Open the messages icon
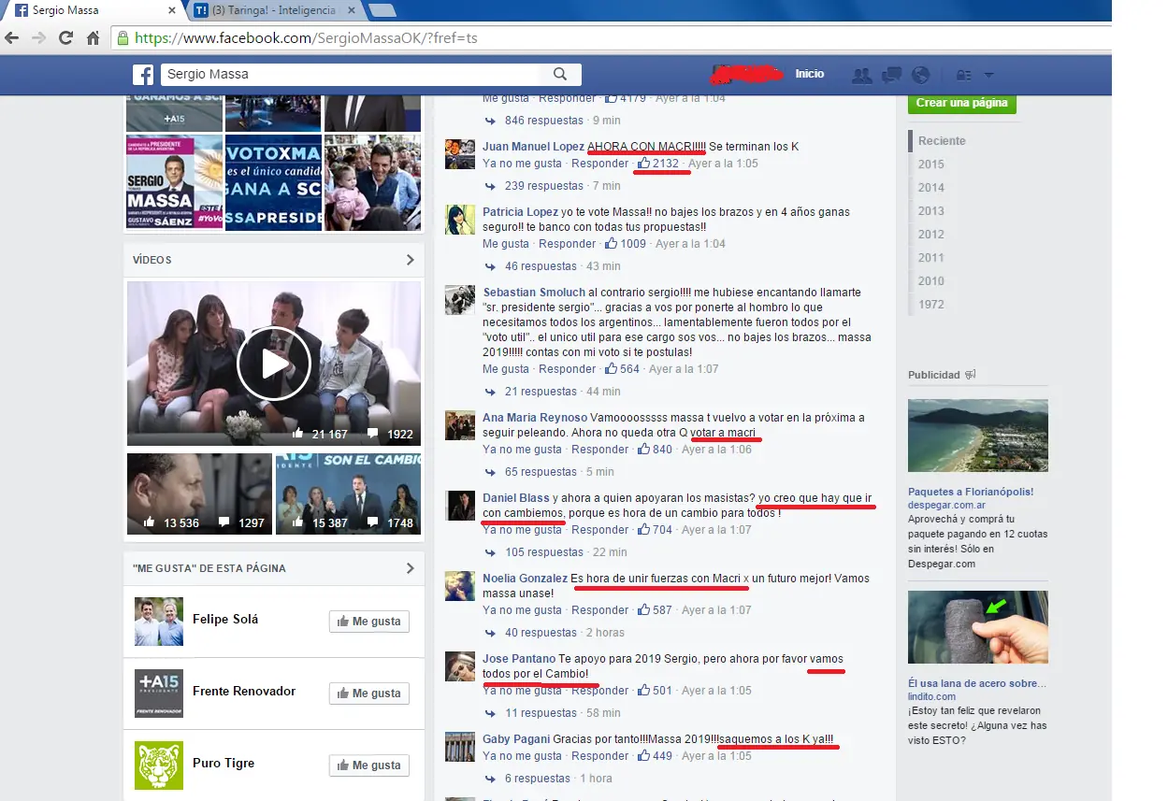1168x801 pixels. [892, 75]
